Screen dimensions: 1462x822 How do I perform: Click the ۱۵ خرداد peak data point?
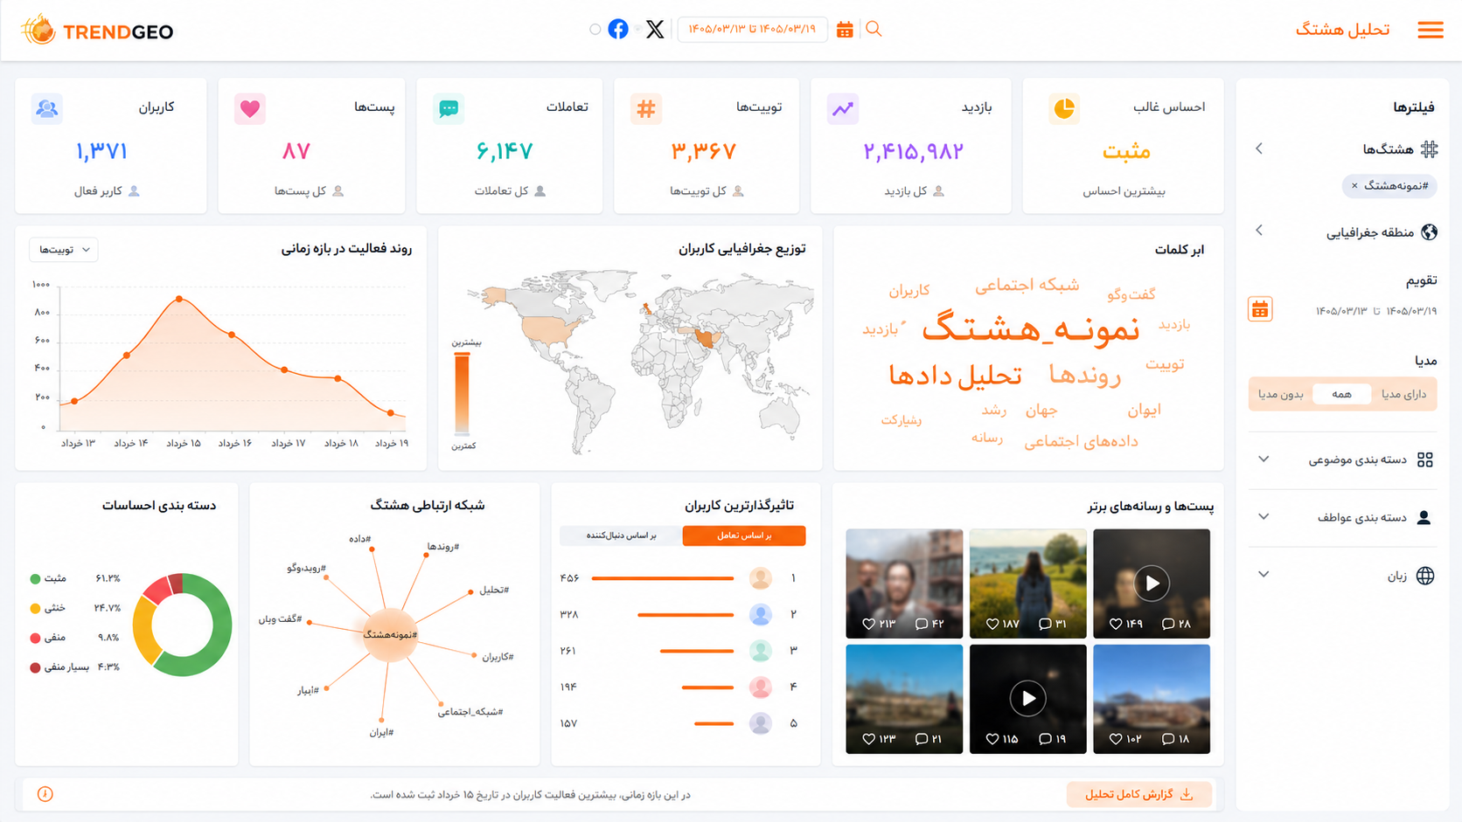[x=179, y=299]
